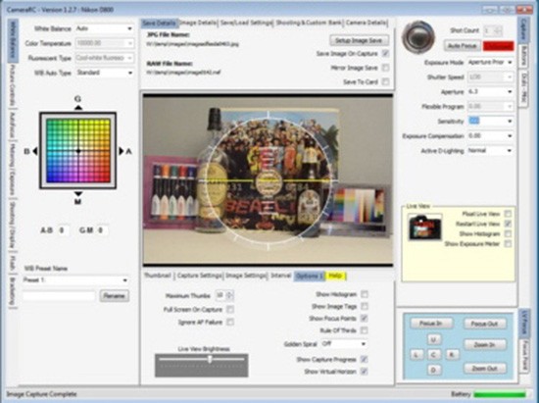
Task: Click the R focus point button
Action: click(x=452, y=355)
